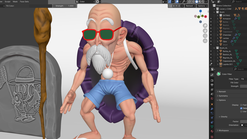Collapse the Roshi_AL collection
The image size is (247, 139).
214,48
